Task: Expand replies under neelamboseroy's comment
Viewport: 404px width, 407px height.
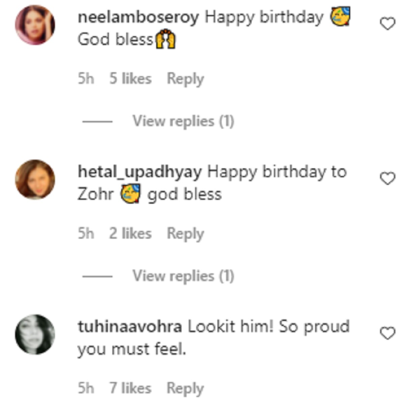Action: [183, 121]
